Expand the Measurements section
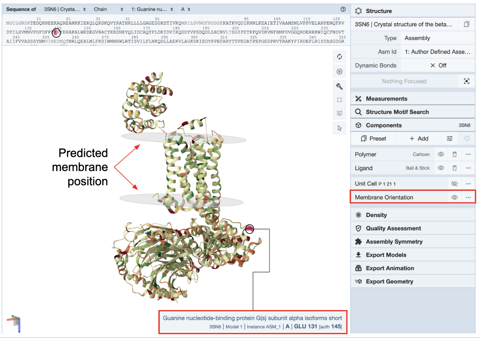Screen dimensions: 480x338 coord(386,99)
